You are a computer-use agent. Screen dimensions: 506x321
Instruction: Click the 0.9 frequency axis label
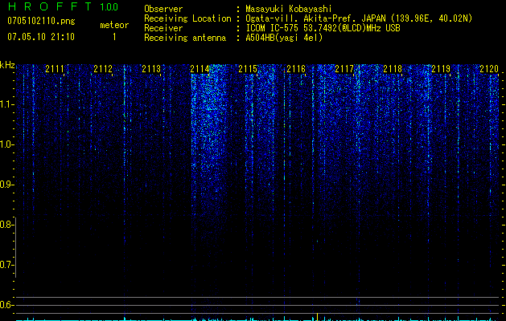tap(6, 185)
